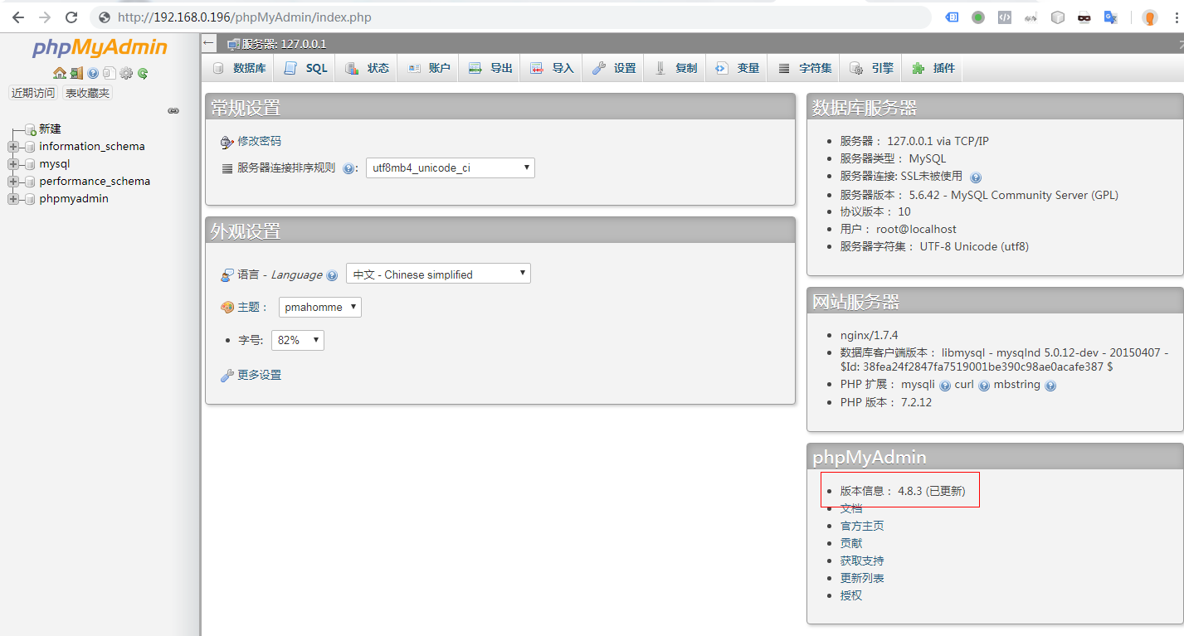Switch to the SQL tab
This screenshot has width=1184, height=636.
click(305, 68)
